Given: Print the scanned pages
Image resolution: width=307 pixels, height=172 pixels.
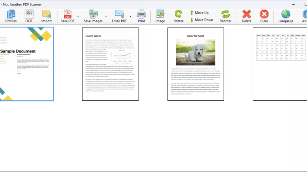Looking at the screenshot, I should point(141,16).
